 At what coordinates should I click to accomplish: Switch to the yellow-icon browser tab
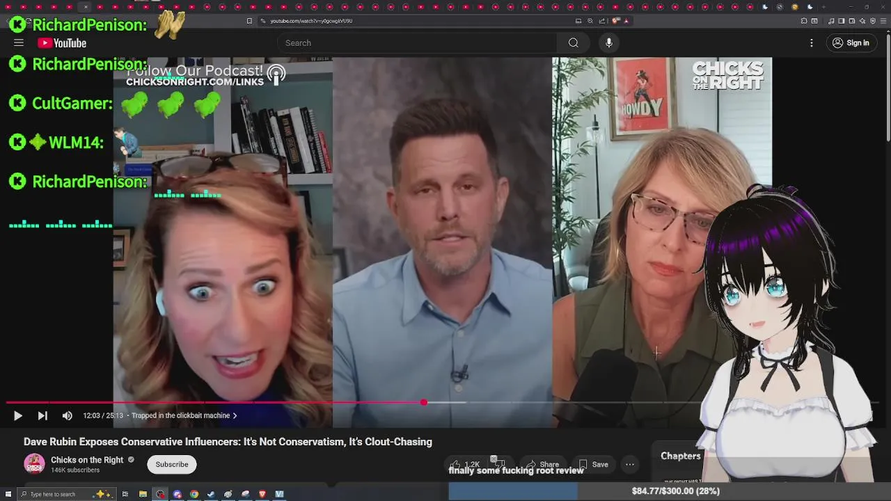click(796, 7)
